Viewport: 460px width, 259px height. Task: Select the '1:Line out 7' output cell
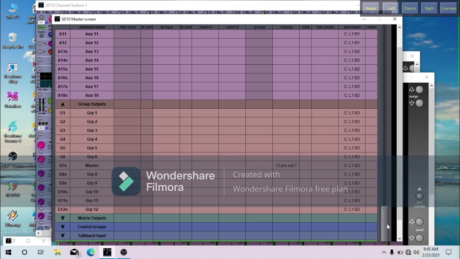286,165
